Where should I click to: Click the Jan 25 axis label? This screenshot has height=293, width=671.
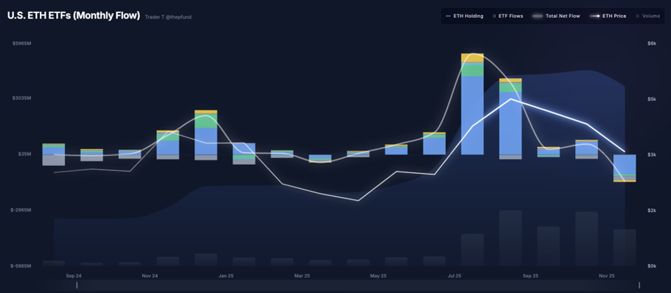226,276
